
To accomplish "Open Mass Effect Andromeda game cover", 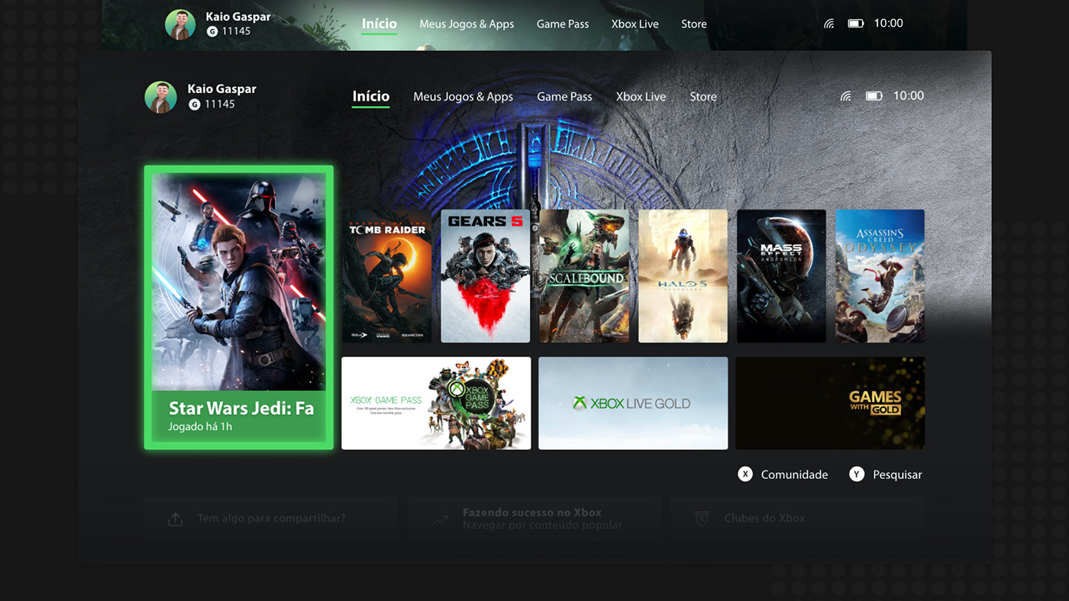I will click(781, 276).
